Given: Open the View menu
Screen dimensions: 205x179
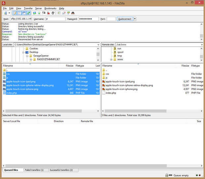Looking at the screenshot, I should [19, 8].
